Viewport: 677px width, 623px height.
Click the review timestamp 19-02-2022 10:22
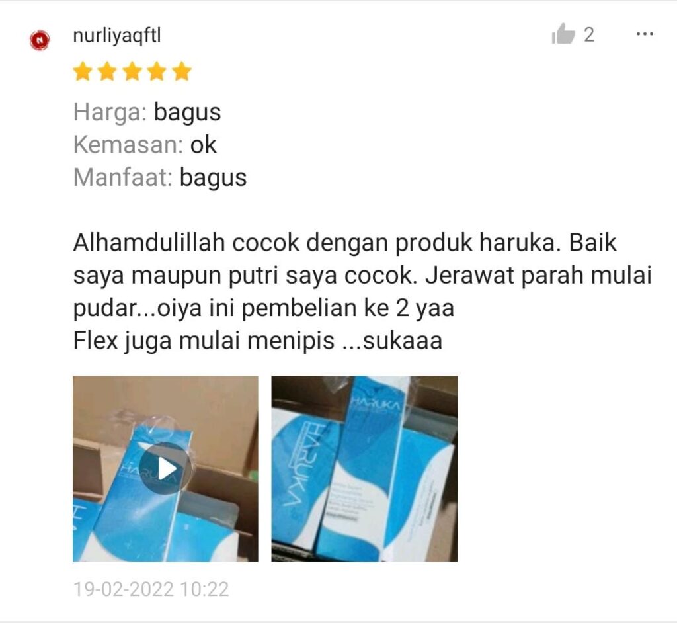[151, 589]
